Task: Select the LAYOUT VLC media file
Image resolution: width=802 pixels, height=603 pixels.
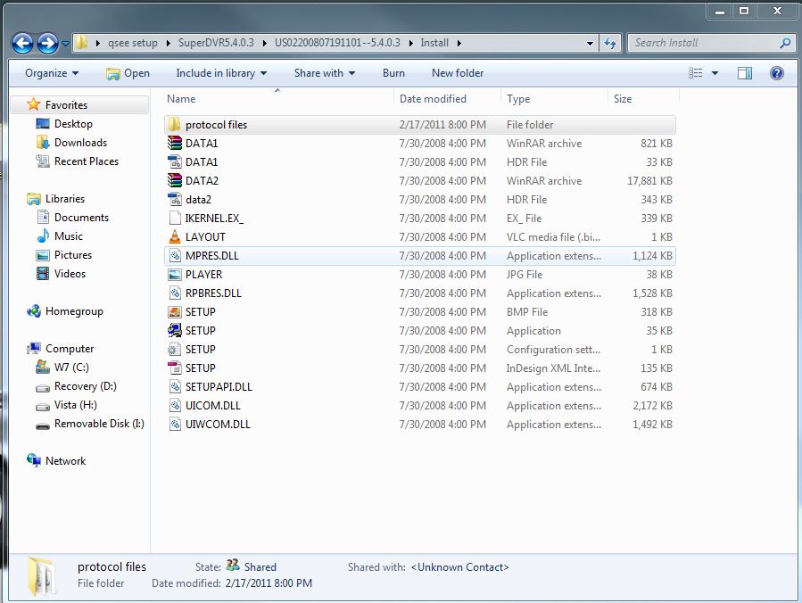Action: point(205,237)
